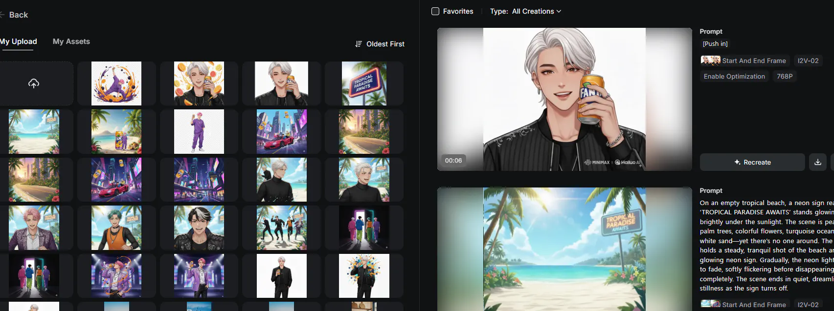Click the sort order icon beside Oldest First

pos(359,44)
